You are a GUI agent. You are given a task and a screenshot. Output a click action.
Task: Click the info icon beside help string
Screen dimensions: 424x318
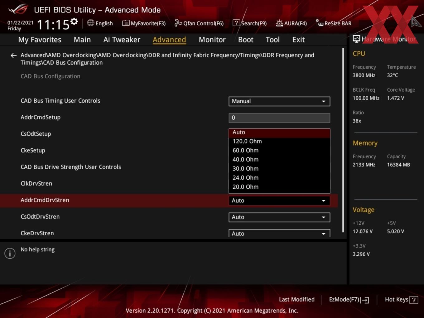coord(10,253)
